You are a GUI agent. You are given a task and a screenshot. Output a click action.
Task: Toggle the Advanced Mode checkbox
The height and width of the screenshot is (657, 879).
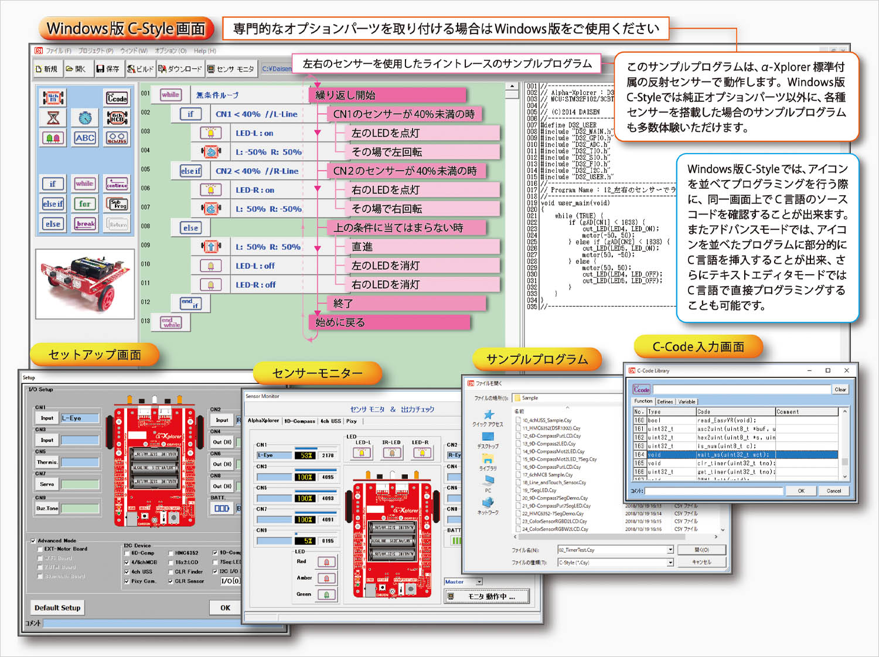coord(33,541)
